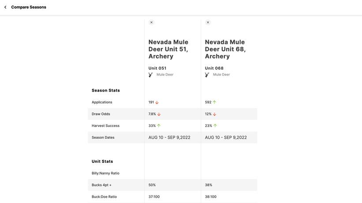Click the mule deer icon under Unit 051
362x203 pixels.
click(151, 75)
